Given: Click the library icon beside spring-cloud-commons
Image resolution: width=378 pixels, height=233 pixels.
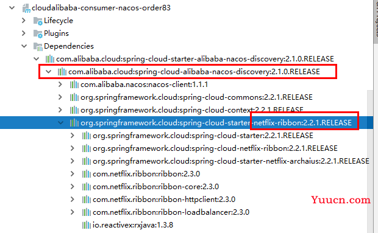Looking at the screenshot, I should pyautogui.click(x=74, y=97).
